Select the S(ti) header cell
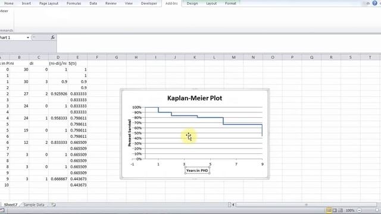The height and width of the screenshot is (214, 381). pos(77,64)
